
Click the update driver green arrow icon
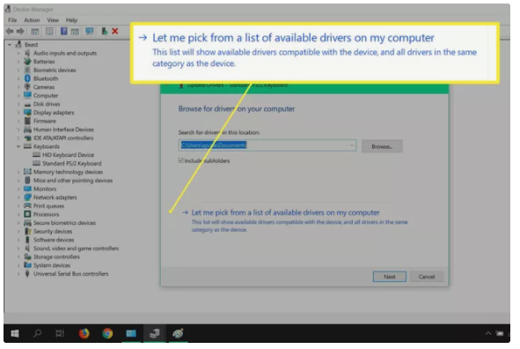click(x=105, y=31)
